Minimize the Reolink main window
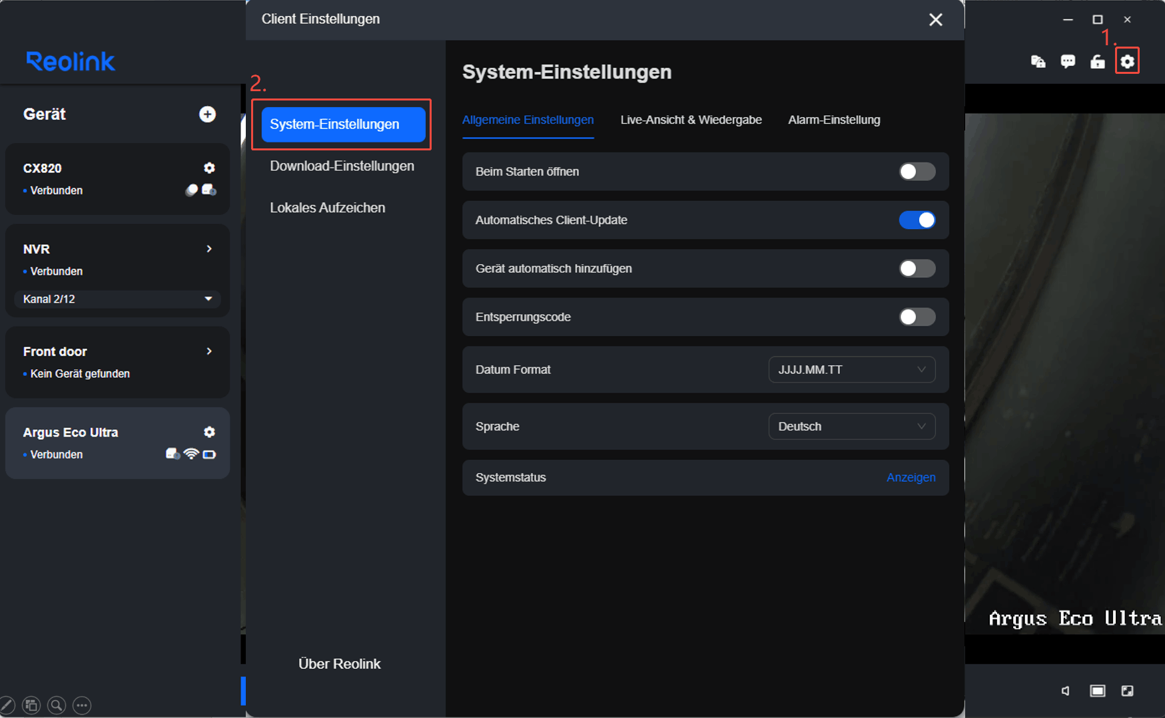The height and width of the screenshot is (718, 1165). coord(1068,19)
